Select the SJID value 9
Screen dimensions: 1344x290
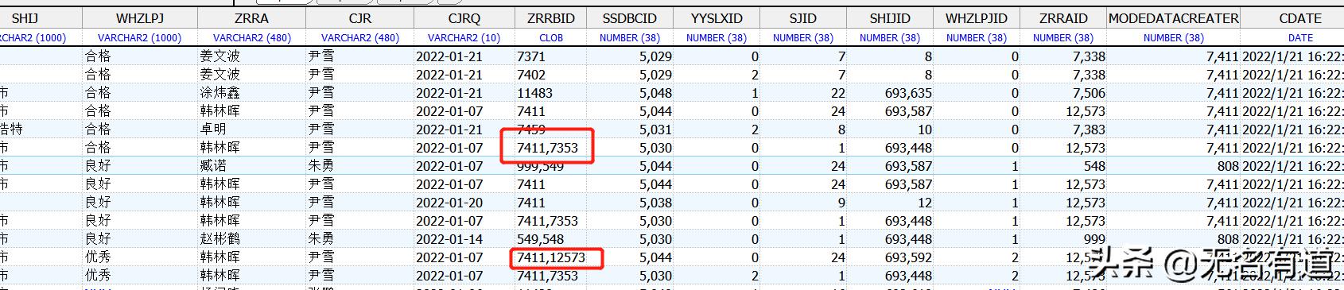tap(841, 203)
